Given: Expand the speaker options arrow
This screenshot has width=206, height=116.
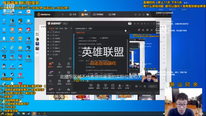Looking at the screenshot, I should click(130, 86).
